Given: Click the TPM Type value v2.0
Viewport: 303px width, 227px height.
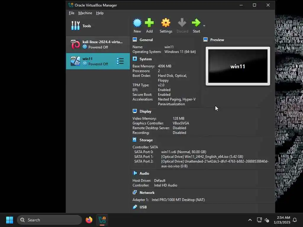Looking at the screenshot, I should pyautogui.click(x=161, y=85).
